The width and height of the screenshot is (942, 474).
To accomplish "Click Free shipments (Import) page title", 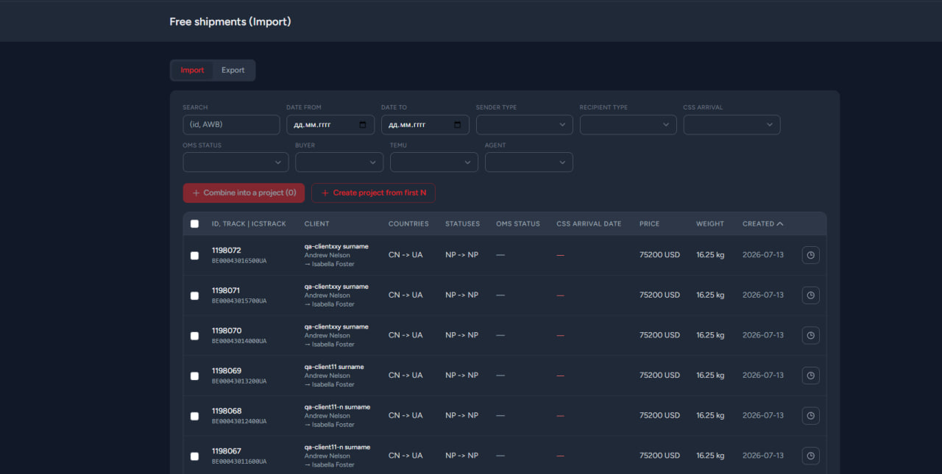I will pos(230,21).
